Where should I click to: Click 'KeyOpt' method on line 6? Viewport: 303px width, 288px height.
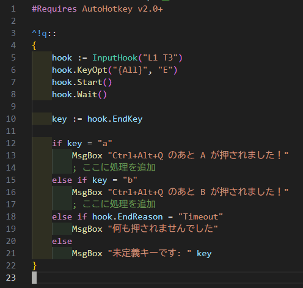point(92,70)
